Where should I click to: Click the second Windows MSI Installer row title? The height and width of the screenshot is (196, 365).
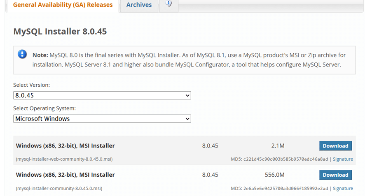[x=65, y=175]
